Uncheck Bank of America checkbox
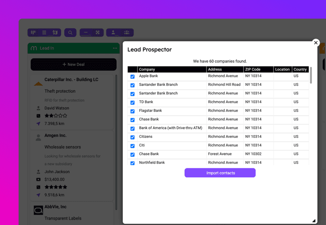 pos(132,129)
